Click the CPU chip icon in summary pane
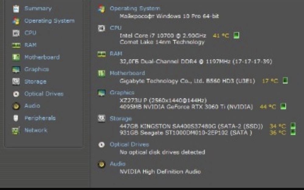Screen dimensions: 304x190 (102, 28)
